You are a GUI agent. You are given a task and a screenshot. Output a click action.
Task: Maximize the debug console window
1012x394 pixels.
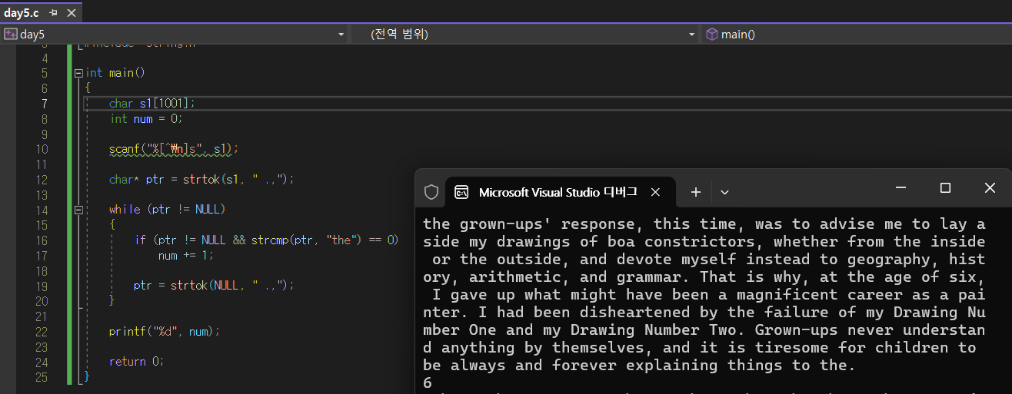[945, 187]
